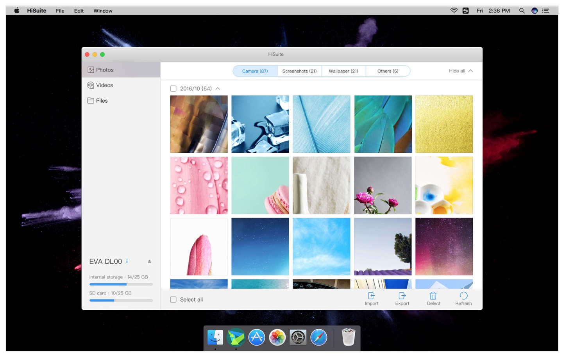Open HiSuite from the dock

[236, 337]
